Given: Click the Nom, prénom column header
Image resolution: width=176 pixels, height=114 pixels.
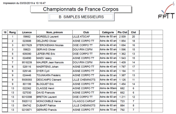Looking at the screenshot, I should pos(55,32).
